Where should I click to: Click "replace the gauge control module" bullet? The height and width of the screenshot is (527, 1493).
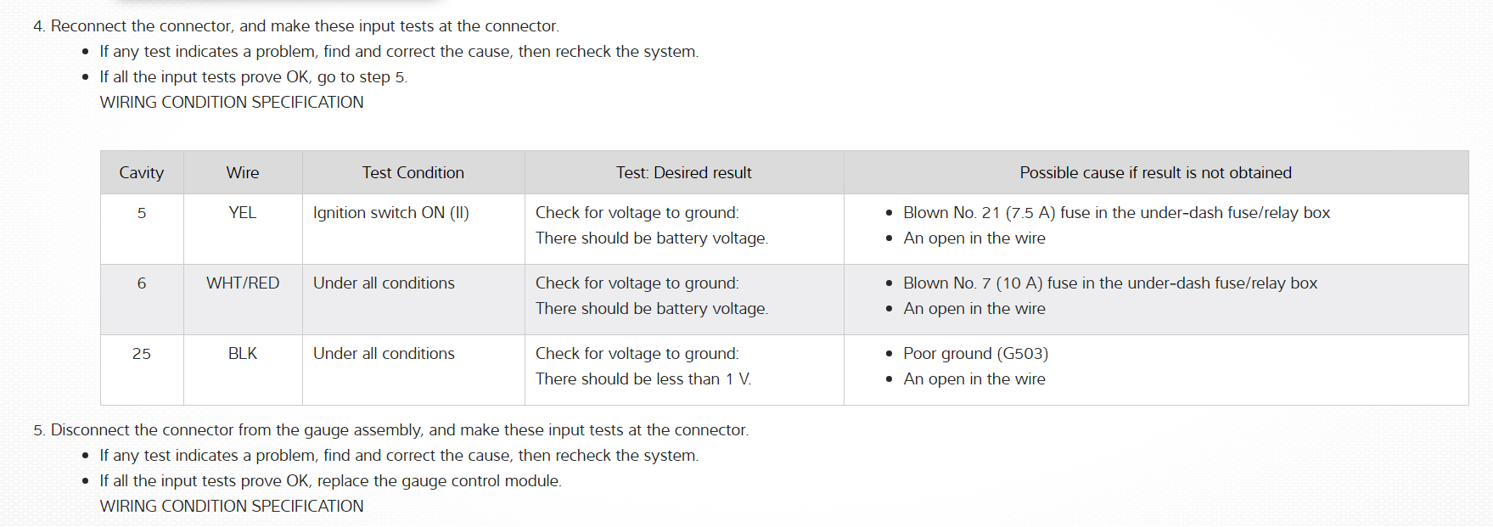(330, 481)
